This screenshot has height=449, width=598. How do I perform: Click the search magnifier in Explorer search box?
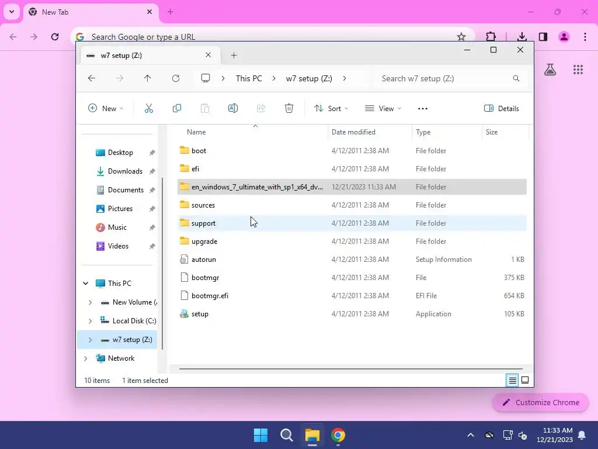coord(516,78)
